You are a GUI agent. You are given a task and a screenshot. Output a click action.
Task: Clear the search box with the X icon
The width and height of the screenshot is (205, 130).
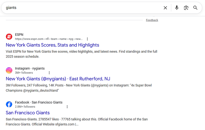tap(165, 8)
